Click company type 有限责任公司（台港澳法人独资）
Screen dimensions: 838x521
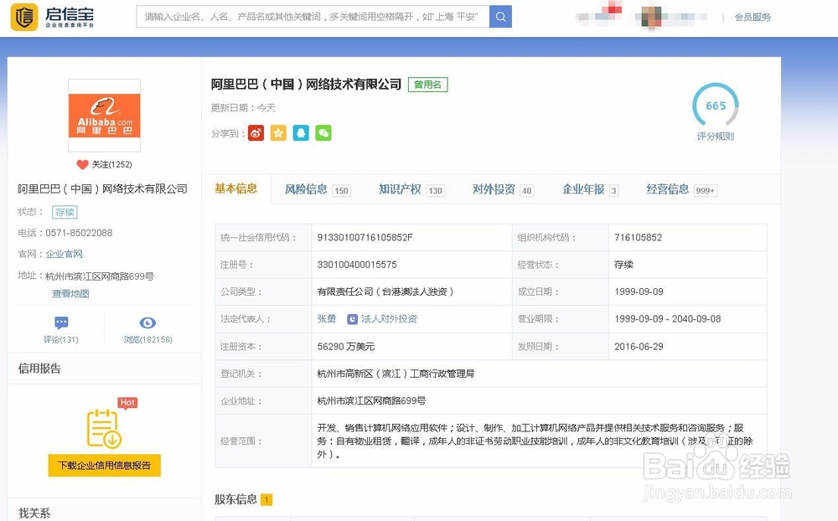(385, 291)
